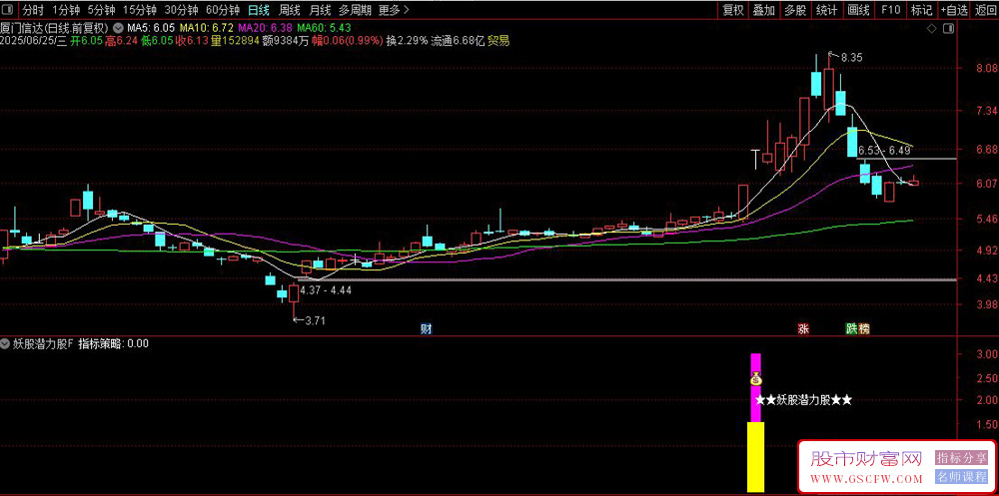Screen dimensions: 999x496
Task: Toggle the right side info panel icon
Action: [949, 29]
